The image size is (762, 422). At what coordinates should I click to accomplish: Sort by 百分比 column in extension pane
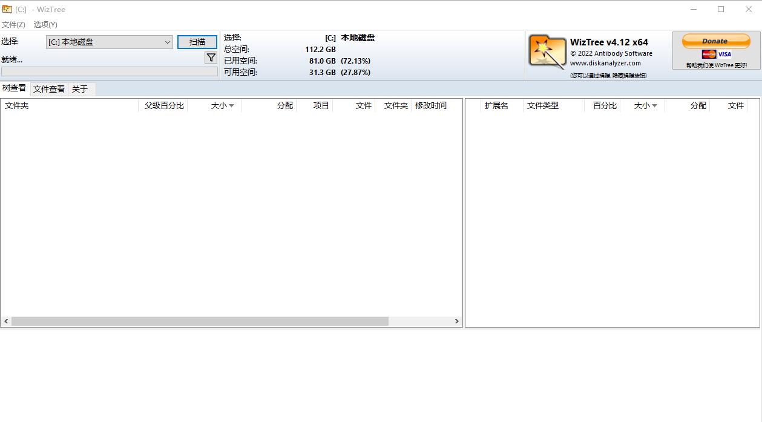point(603,105)
